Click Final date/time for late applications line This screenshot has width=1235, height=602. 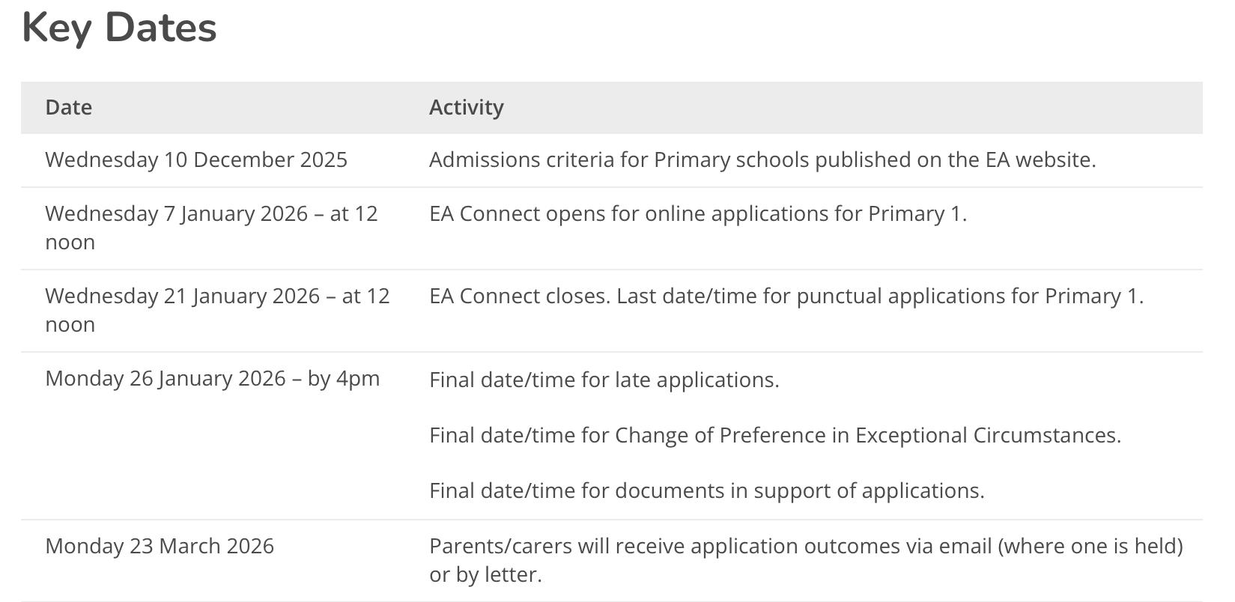604,380
